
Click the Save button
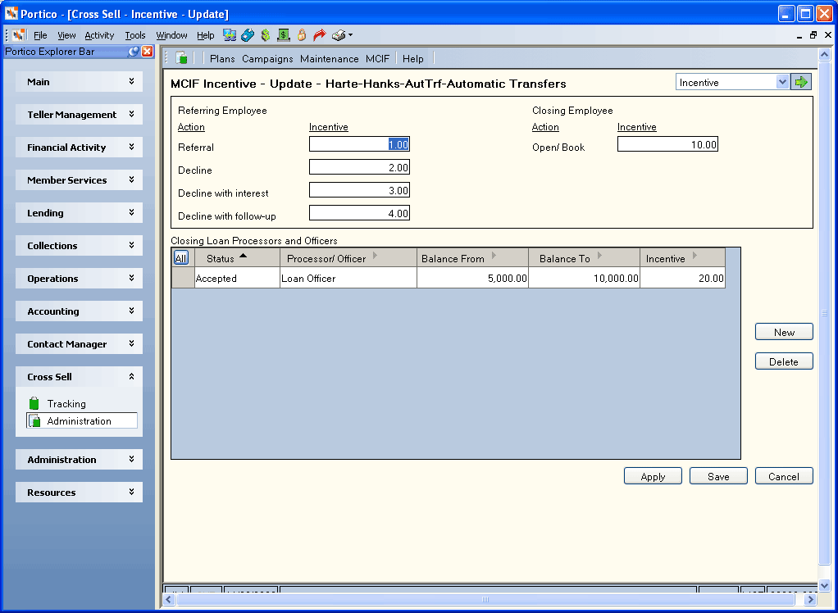[x=718, y=476]
